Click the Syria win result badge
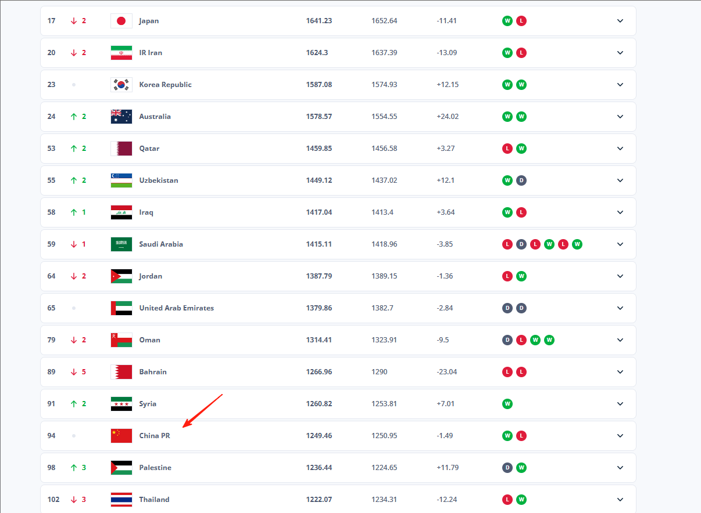 click(x=507, y=404)
